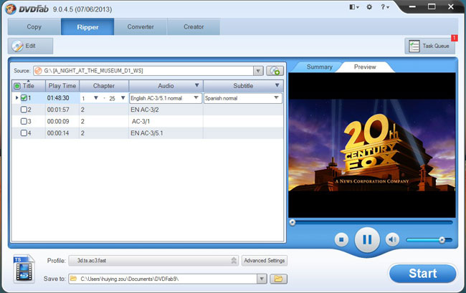Open the Save to path dropdown
This screenshot has height=293, width=466.
[x=262, y=279]
